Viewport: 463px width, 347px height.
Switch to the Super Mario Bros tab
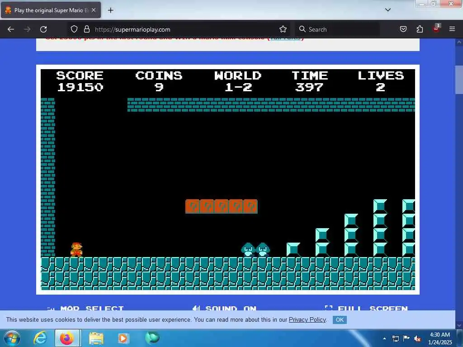(x=51, y=10)
